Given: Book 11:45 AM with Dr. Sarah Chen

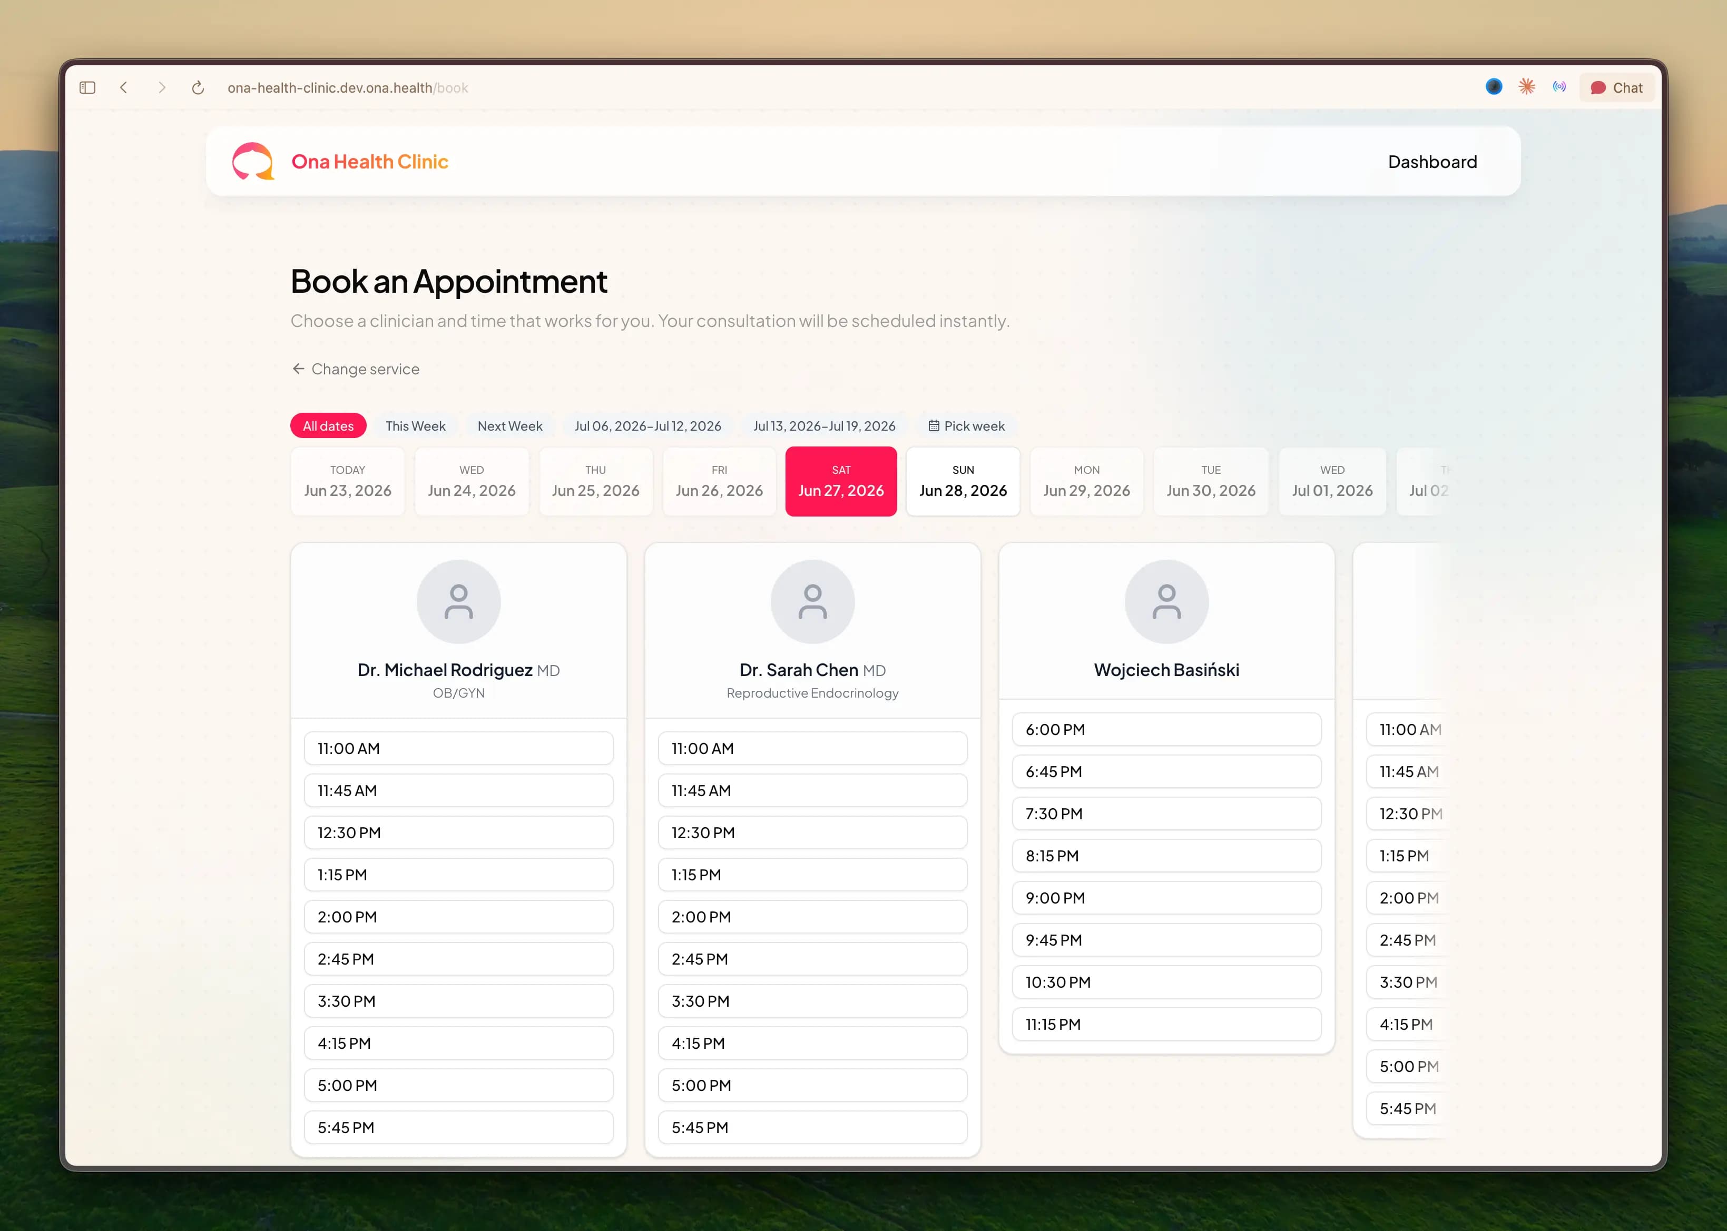Looking at the screenshot, I should pos(812,791).
